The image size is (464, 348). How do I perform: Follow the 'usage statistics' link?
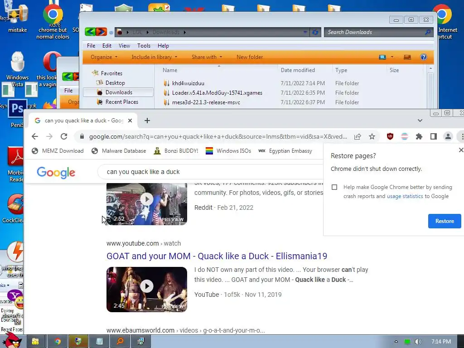(x=405, y=196)
